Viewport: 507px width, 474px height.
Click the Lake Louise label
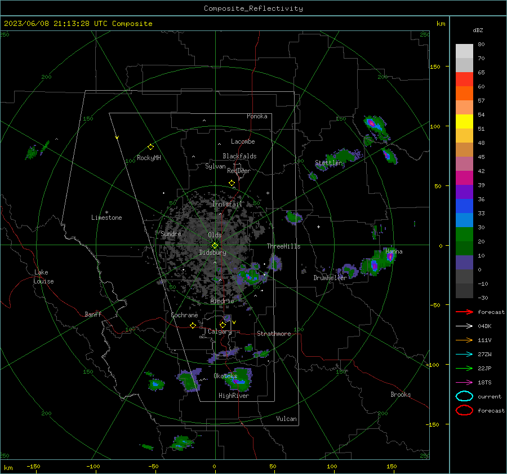tap(43, 277)
